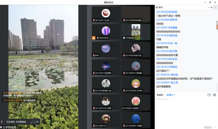The width and height of the screenshot is (218, 129).
Task: Click the chat icon right of the folder
Action: [214, 95]
